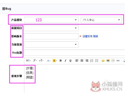125x93 pixels.
Task: Open the font size tT menu
Action: pos(41,61)
